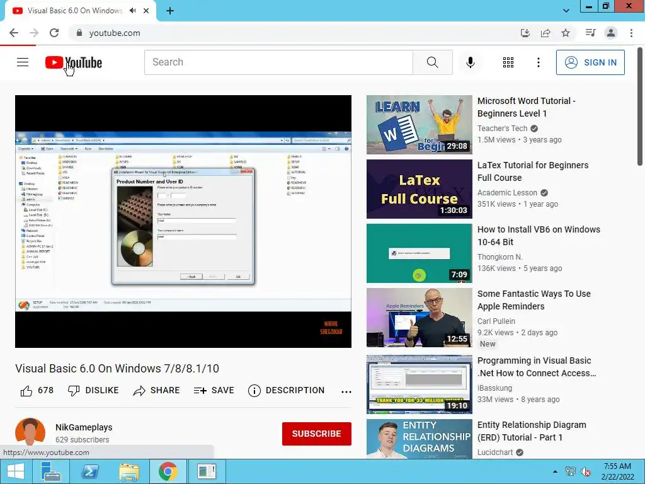Open Server Manager from taskbar
Image resolution: width=645 pixels, height=484 pixels.
51,471
